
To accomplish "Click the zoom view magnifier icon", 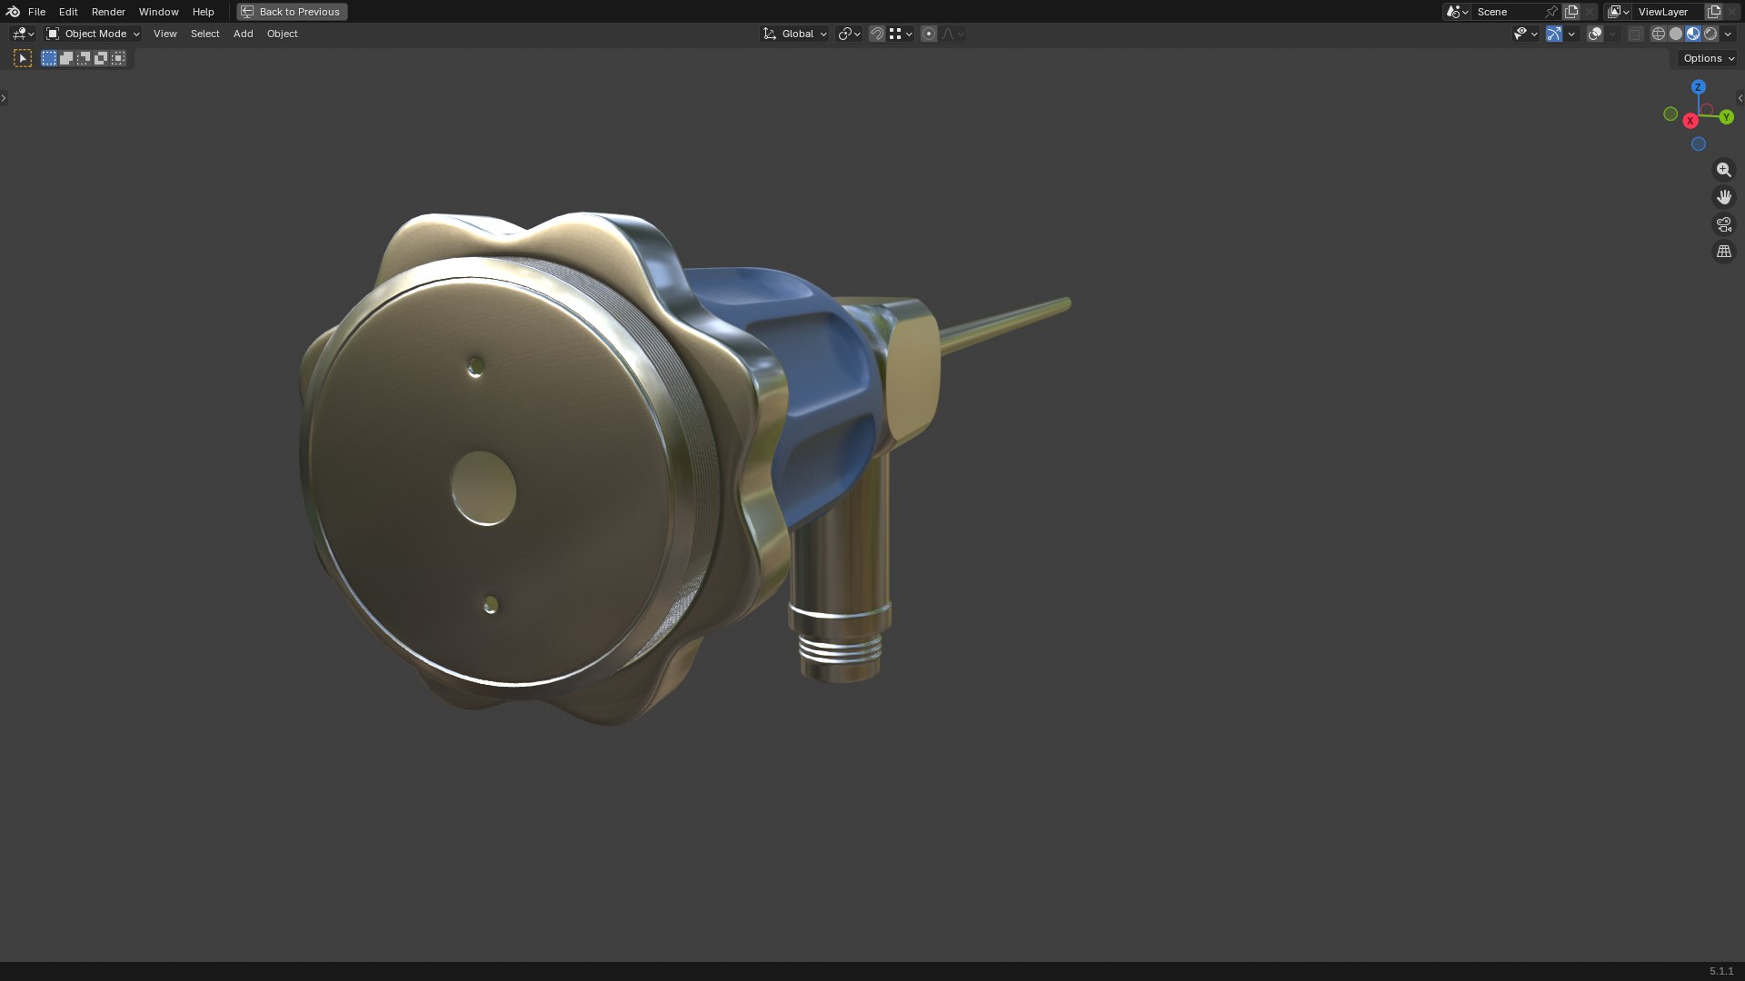I will pyautogui.click(x=1724, y=170).
